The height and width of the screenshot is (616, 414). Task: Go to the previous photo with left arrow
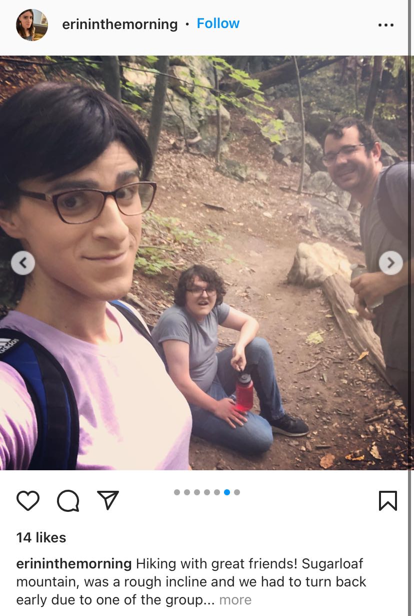pyautogui.click(x=23, y=262)
